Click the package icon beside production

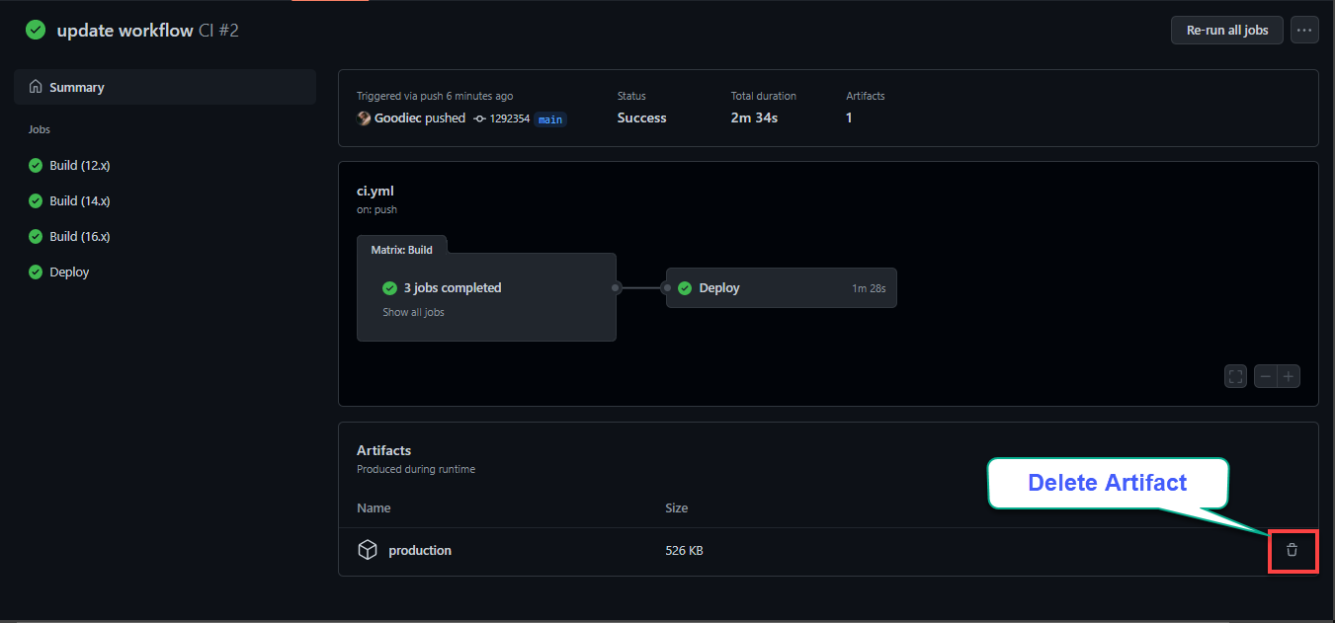(368, 550)
